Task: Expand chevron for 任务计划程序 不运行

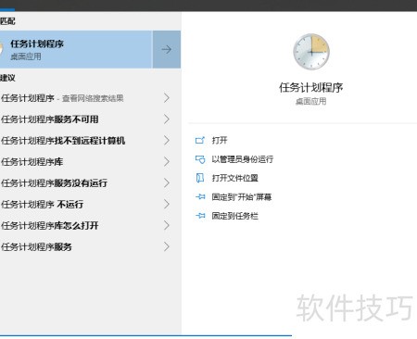Action: coord(167,205)
